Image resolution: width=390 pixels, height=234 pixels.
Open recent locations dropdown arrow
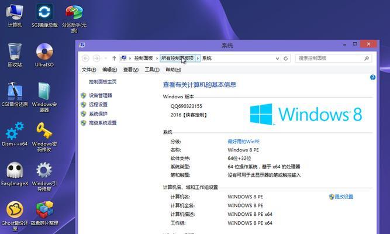[106, 58]
